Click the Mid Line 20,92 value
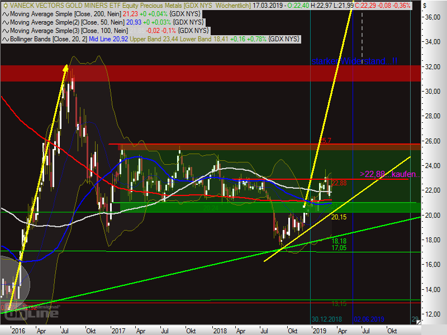 (108, 39)
